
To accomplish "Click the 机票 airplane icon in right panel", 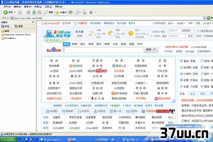I will click(x=181, y=86).
